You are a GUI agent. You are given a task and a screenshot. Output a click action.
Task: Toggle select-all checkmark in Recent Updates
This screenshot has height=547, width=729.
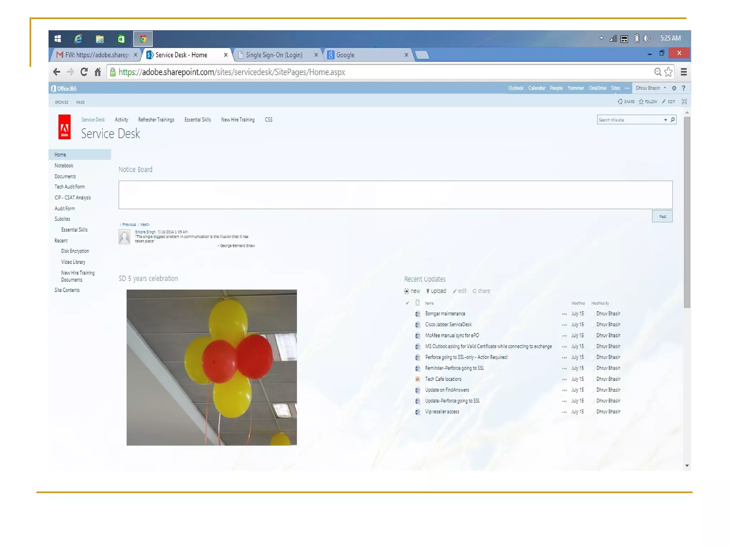[x=407, y=303]
